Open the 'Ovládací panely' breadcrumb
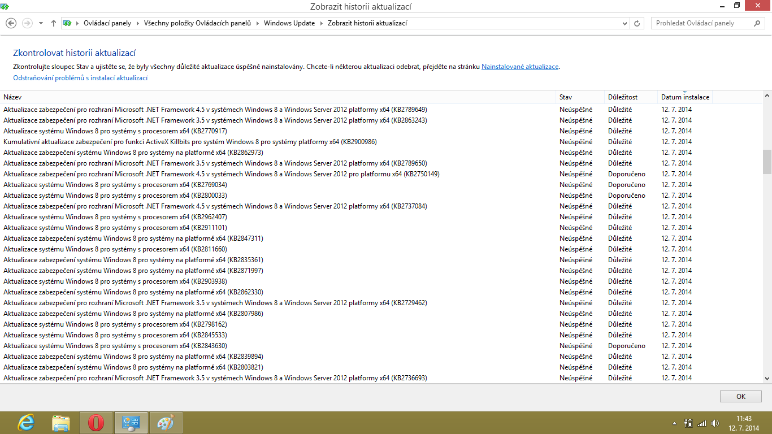Viewport: 772px width, 434px height. point(107,23)
